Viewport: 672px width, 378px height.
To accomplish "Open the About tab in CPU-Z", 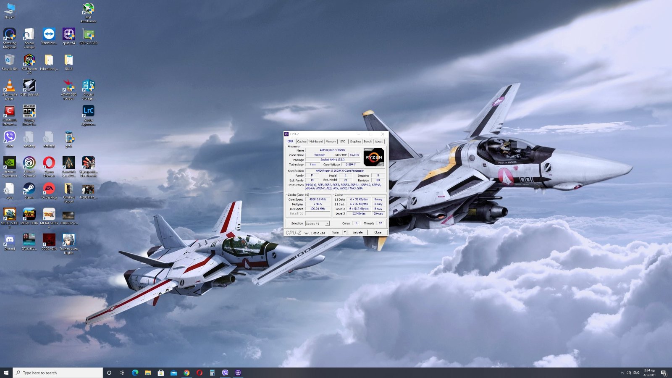I will pos(379,142).
